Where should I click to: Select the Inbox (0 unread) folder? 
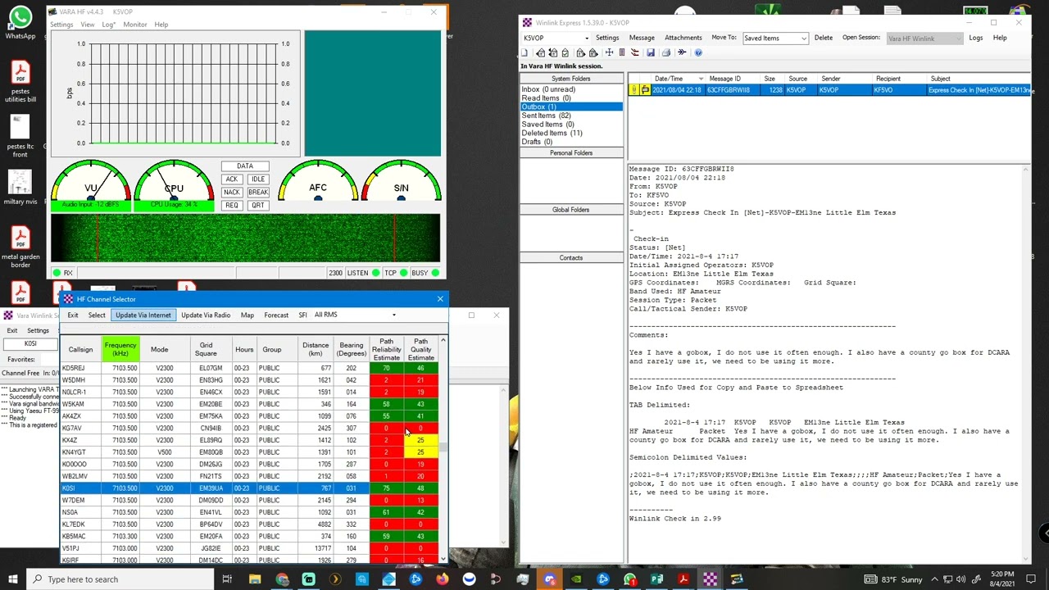coord(548,89)
